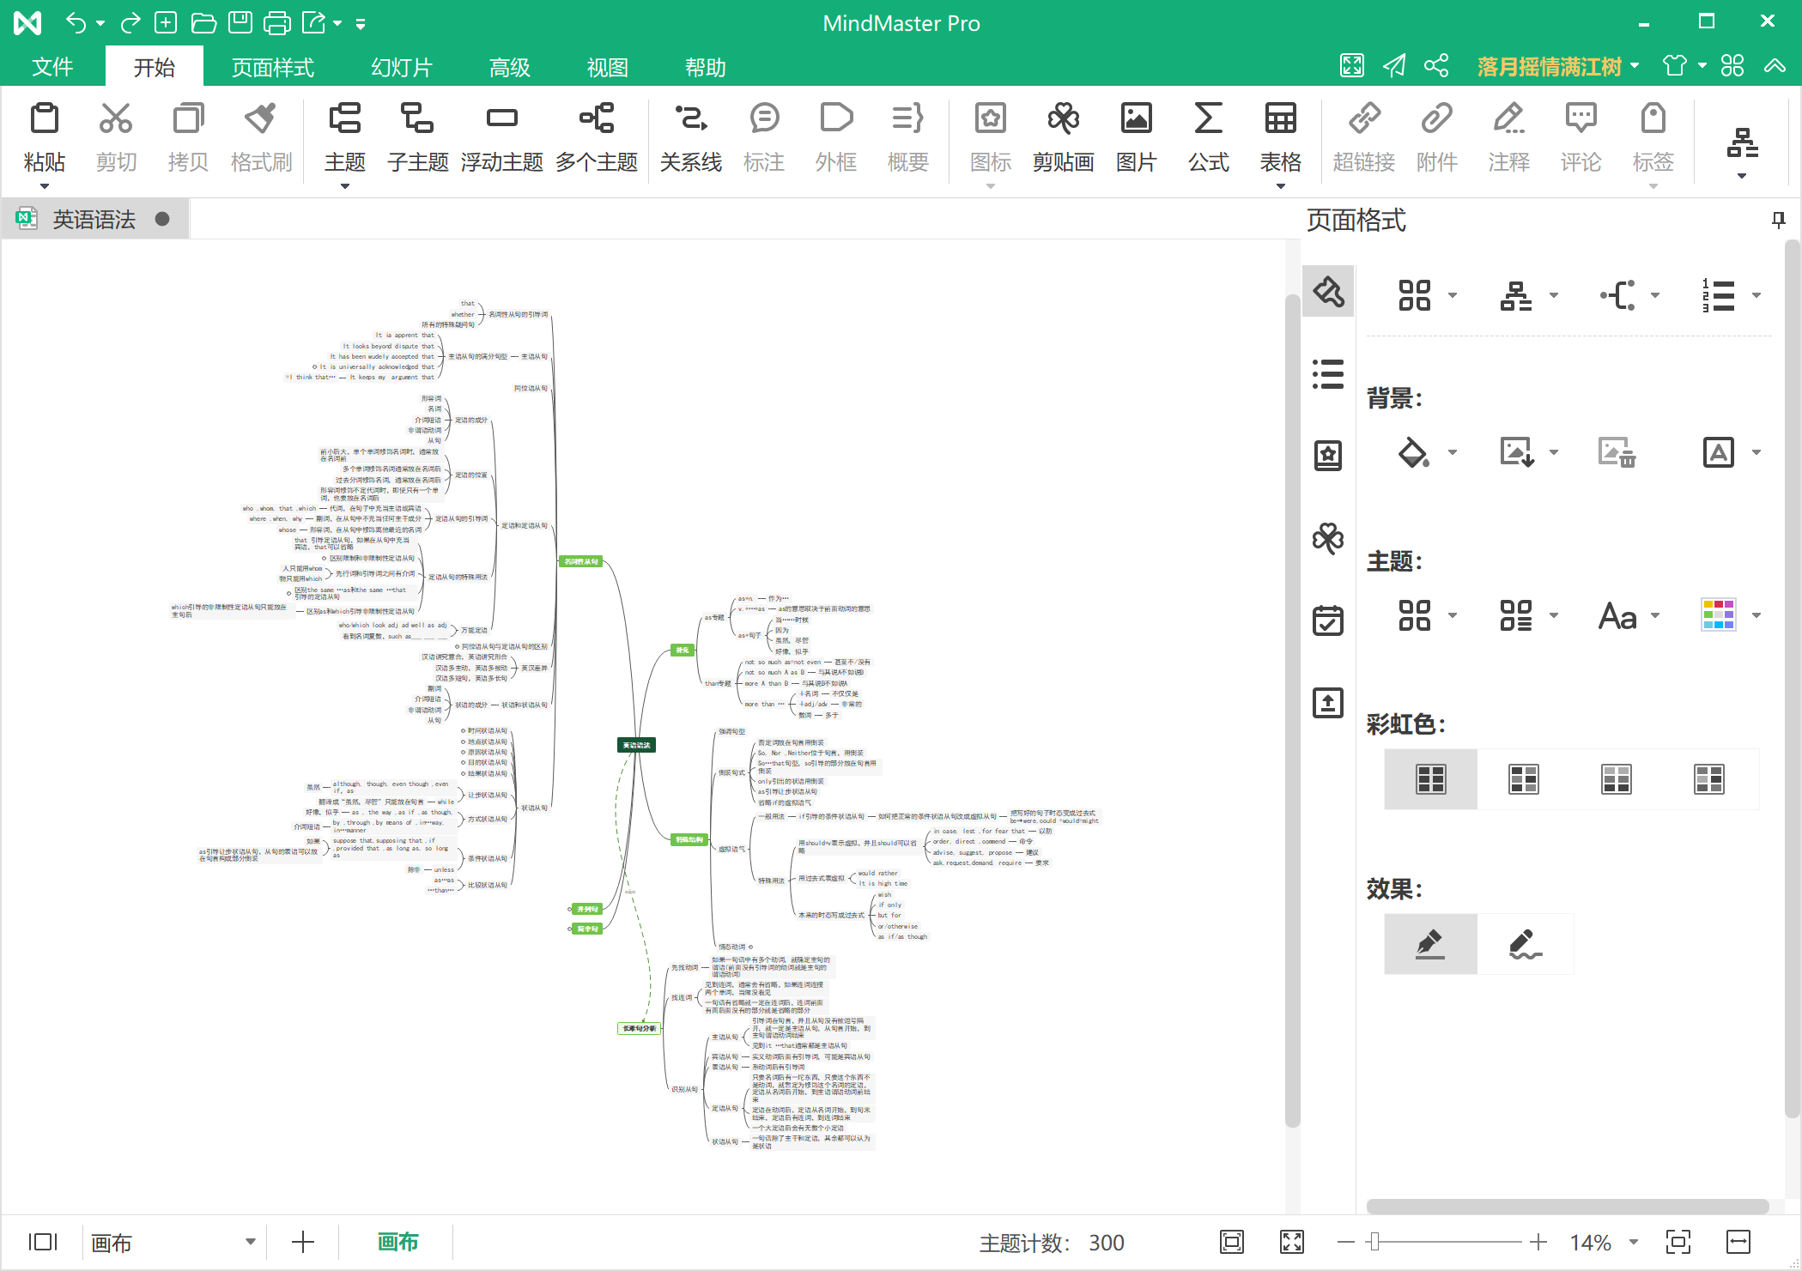Insert a relationship line with 关系线
This screenshot has width=1802, height=1271.
point(690,137)
